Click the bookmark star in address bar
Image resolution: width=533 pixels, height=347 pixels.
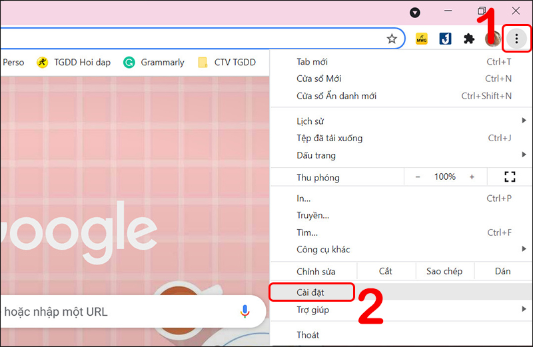click(x=392, y=39)
